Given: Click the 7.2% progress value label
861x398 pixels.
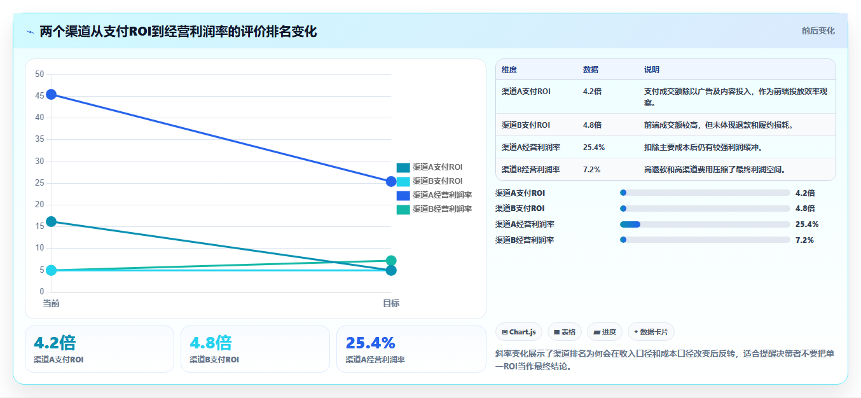Looking at the screenshot, I should coord(804,240).
